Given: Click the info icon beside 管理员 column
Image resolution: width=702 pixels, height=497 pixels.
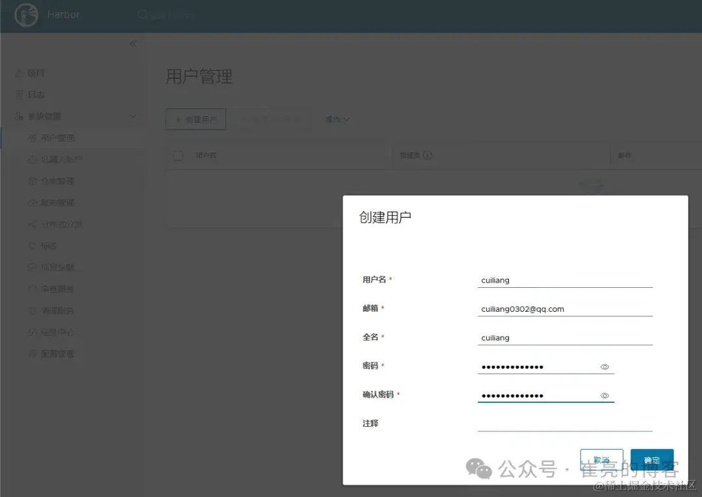Looking at the screenshot, I should point(426,155).
